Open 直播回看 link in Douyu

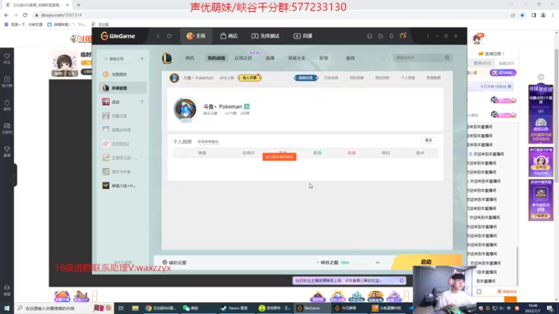click(492, 54)
